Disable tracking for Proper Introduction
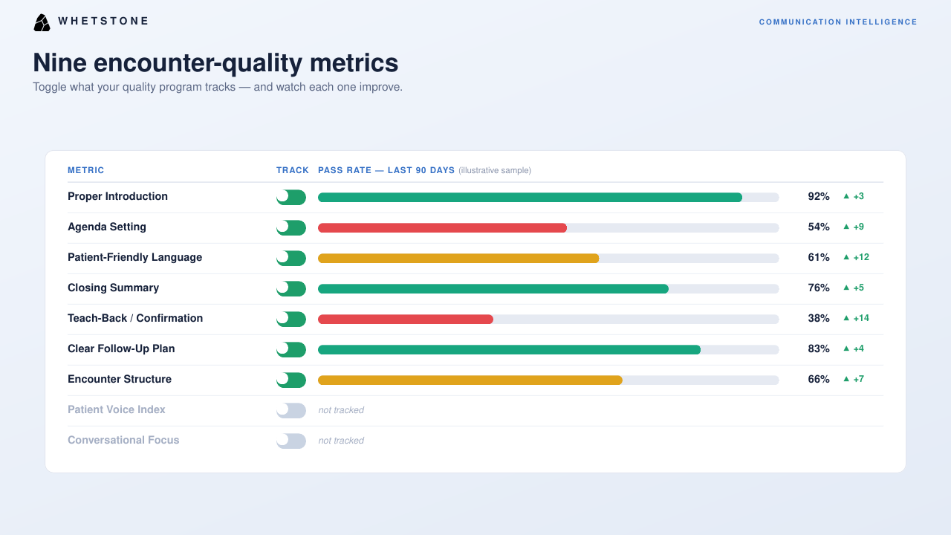The height and width of the screenshot is (535, 951). coord(291,197)
